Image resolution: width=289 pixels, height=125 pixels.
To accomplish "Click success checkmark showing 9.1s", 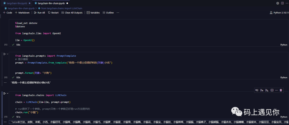I will pyautogui.click(x=13, y=117).
